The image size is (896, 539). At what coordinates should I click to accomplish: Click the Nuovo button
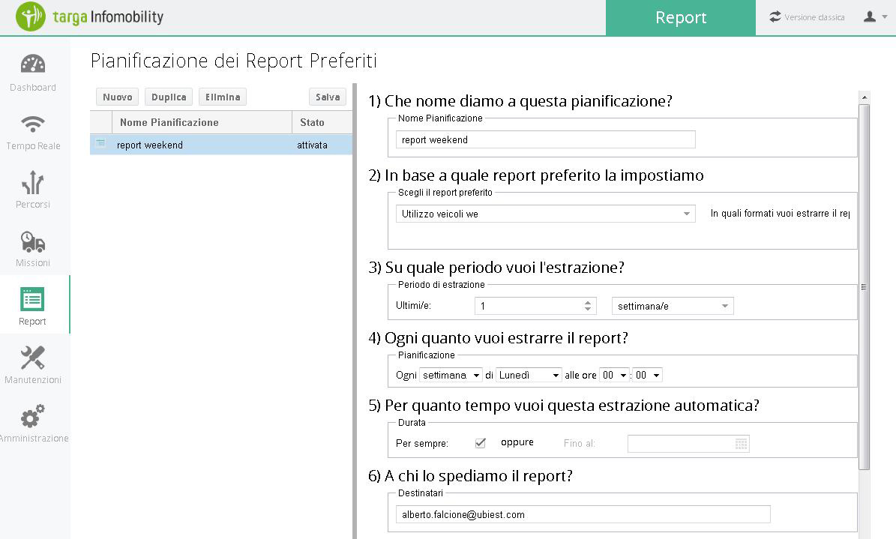[117, 97]
